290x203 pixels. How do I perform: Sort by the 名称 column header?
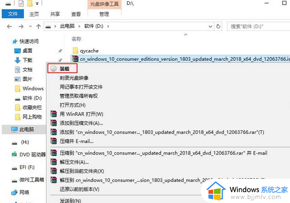point(76,39)
